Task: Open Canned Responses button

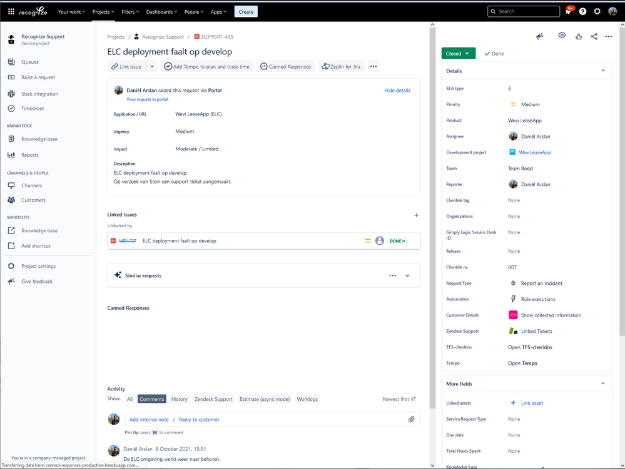Action: tap(286, 66)
